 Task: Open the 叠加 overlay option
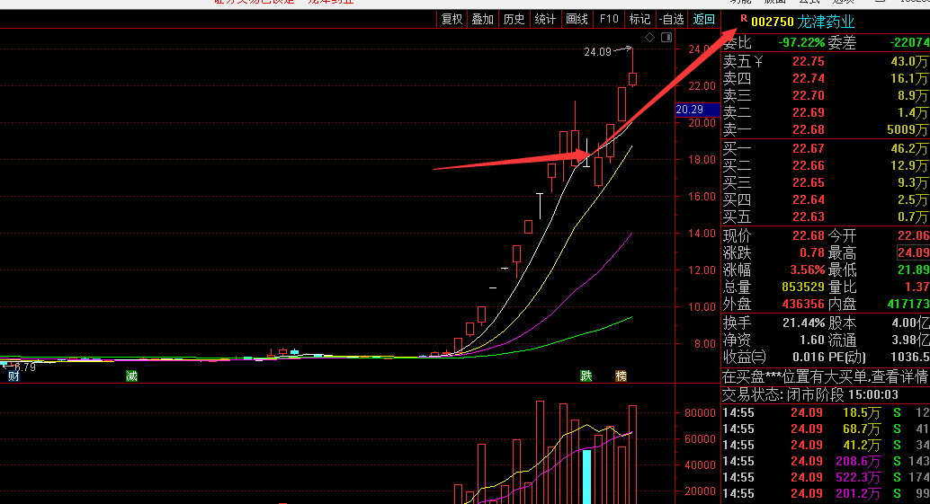tap(483, 19)
